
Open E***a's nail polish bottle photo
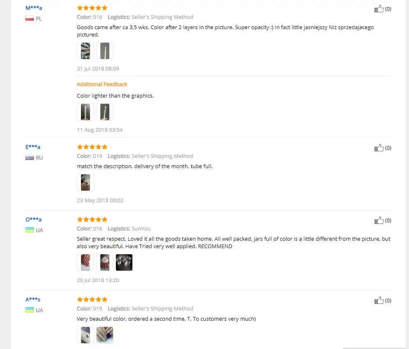tap(85, 182)
